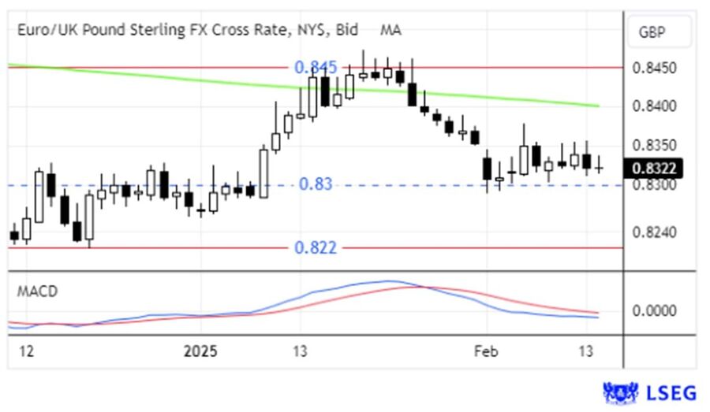Select the MACD indicator label
Screen dimensions: 710x412
(38, 291)
